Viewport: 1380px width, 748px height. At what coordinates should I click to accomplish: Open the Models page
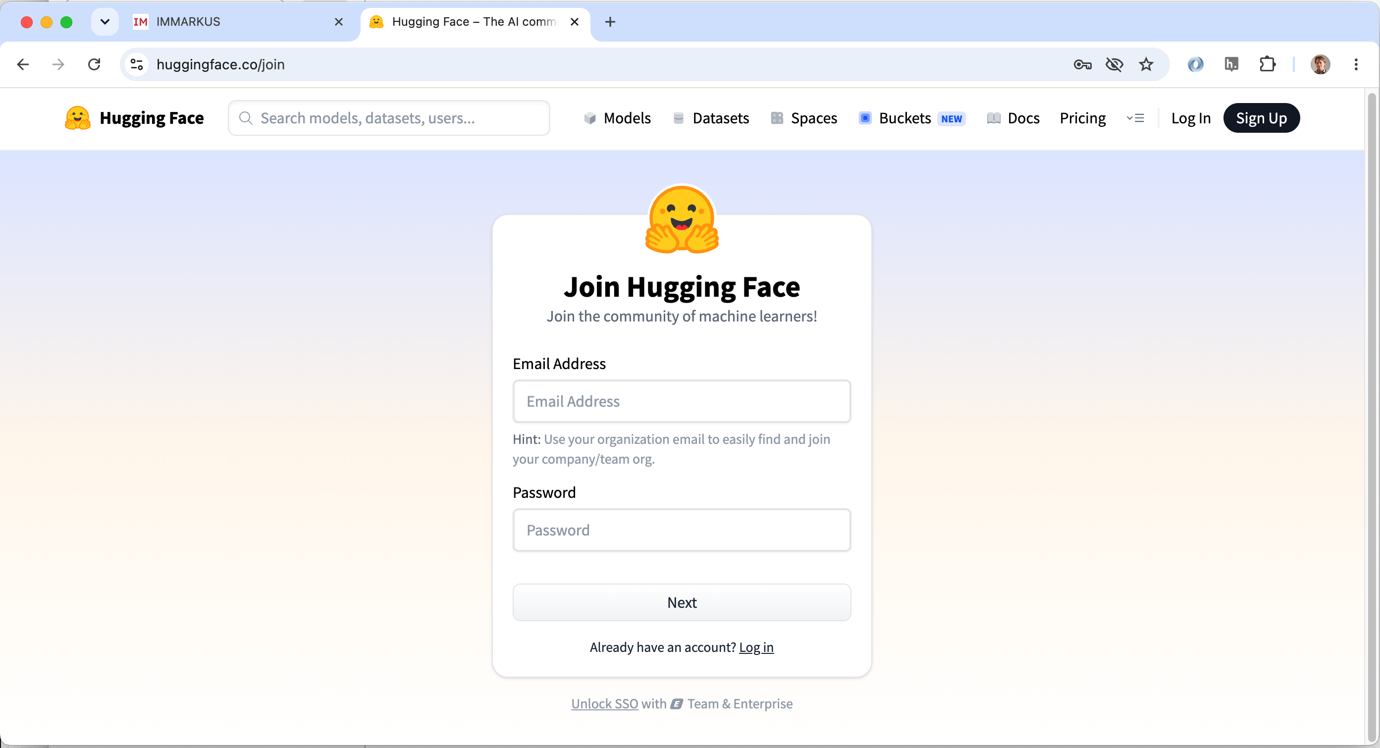click(617, 118)
